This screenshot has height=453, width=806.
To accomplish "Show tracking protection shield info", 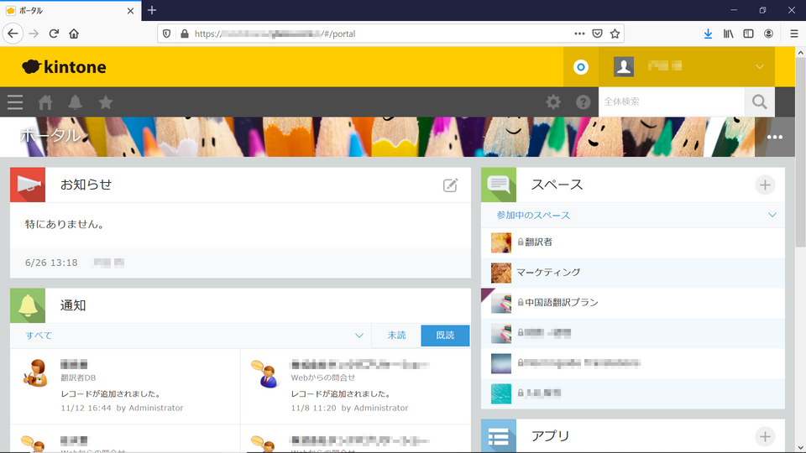I will 166,34.
